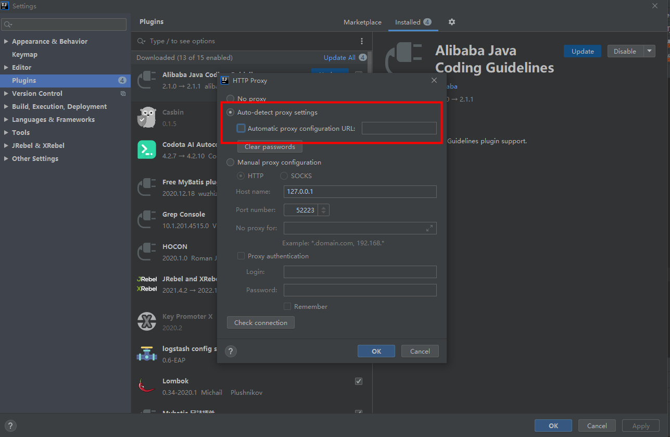
Task: Expand the Version Control settings section
Action: point(6,93)
